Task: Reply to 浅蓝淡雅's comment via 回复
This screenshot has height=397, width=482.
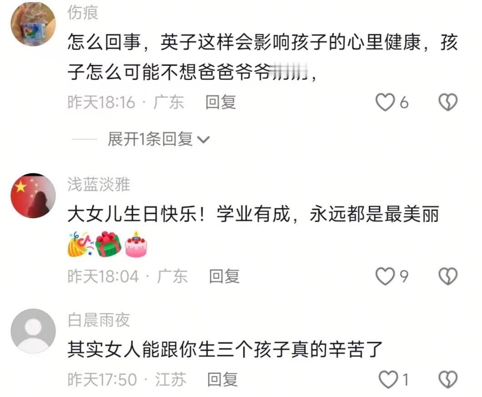Action: [224, 276]
